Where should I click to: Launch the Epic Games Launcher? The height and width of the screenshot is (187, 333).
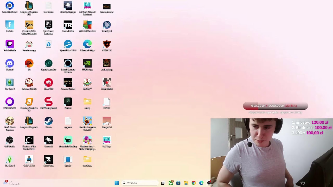coord(48,25)
